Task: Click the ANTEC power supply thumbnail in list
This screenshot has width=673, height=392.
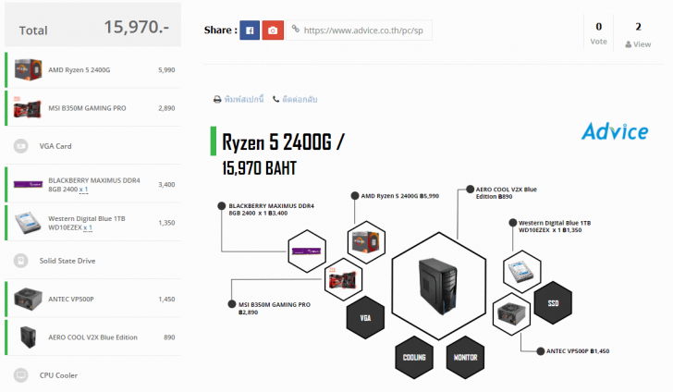Action: click(28, 299)
